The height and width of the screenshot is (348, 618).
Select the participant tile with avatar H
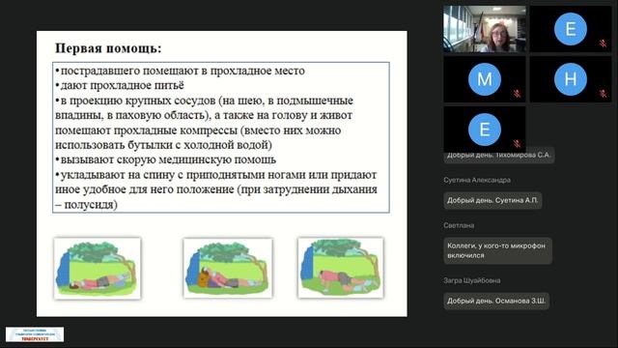[x=571, y=79]
